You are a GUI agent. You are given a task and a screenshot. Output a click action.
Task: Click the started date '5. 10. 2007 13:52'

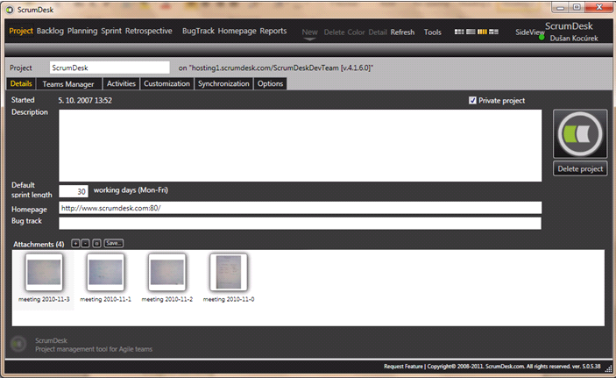(x=85, y=100)
